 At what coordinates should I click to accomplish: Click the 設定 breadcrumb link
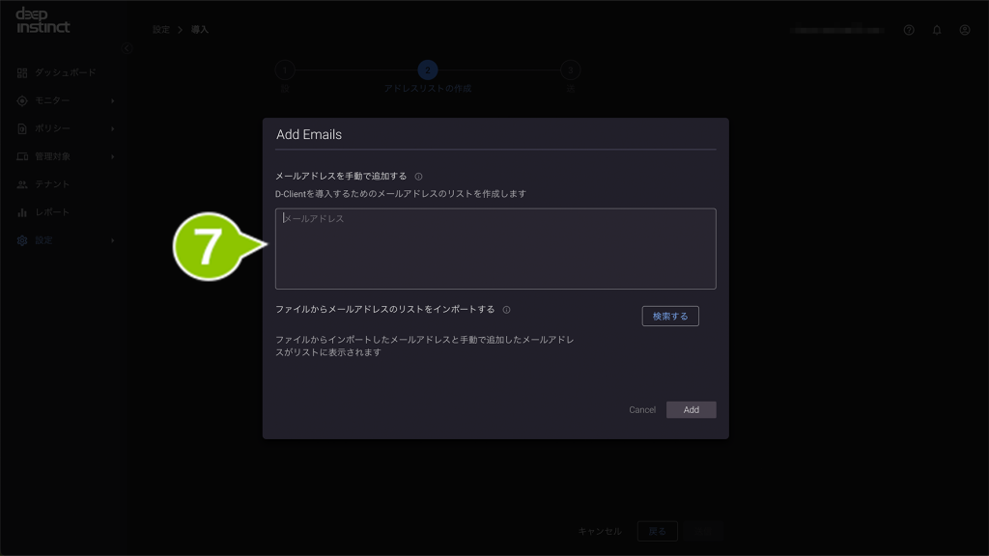click(x=161, y=30)
